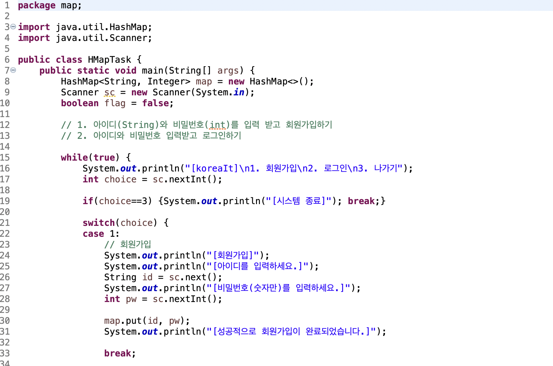Screen dimensions: 553x366
Task: Select 'java.util.Scanner' import text
Action: point(101,38)
